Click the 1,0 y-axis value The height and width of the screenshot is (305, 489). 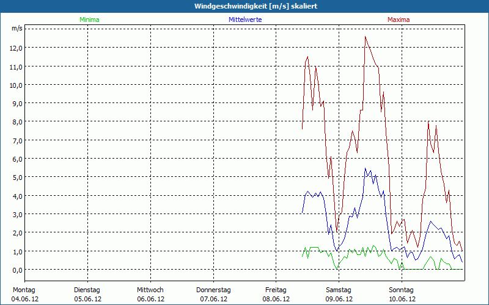pos(18,251)
